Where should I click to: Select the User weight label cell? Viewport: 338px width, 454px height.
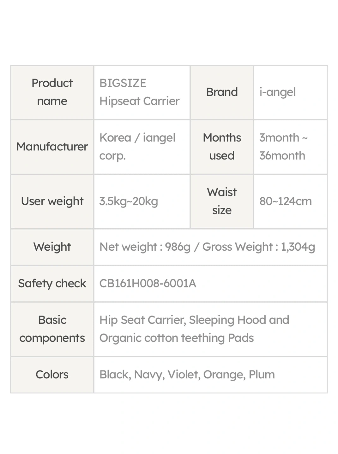[x=52, y=201]
